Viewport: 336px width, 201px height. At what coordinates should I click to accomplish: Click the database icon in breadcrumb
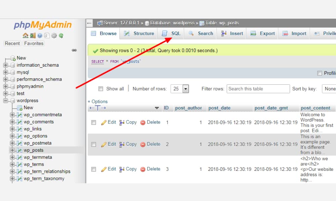pos(147,23)
